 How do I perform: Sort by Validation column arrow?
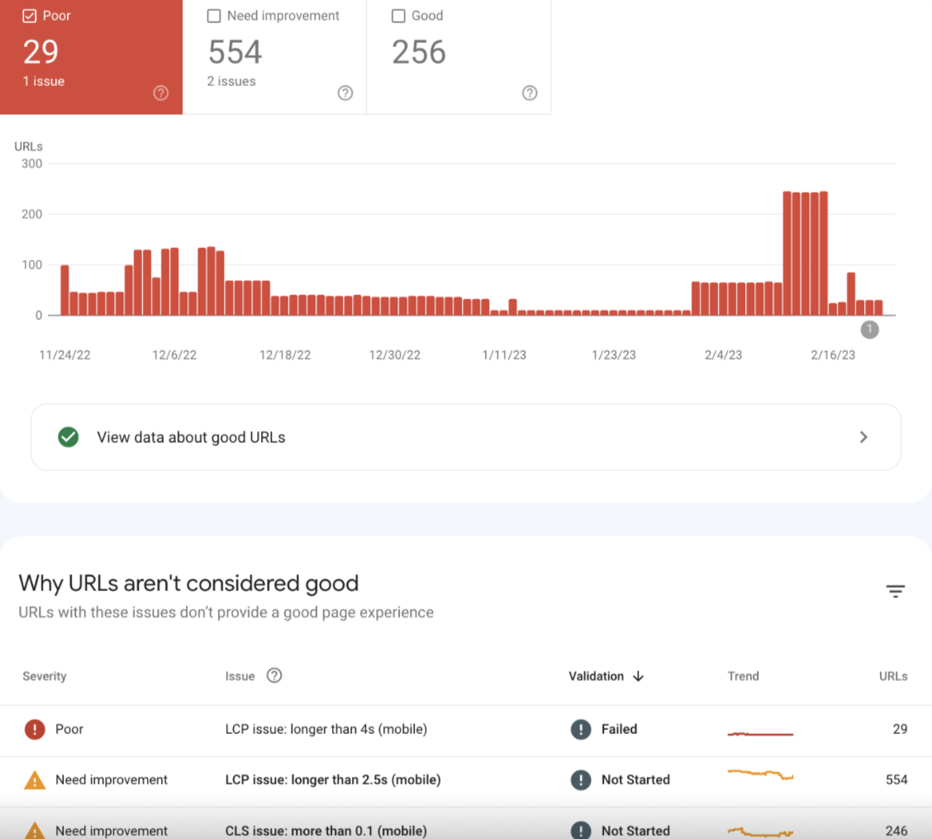pyautogui.click(x=638, y=676)
